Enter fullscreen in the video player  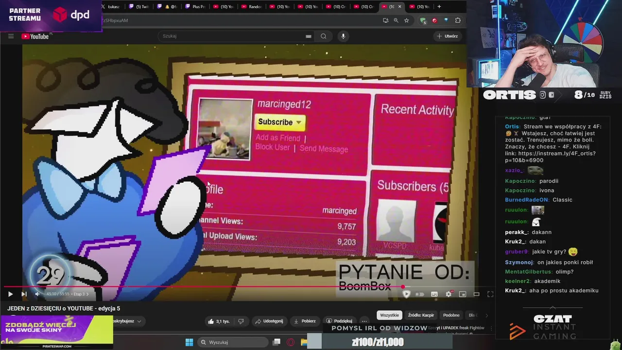490,294
